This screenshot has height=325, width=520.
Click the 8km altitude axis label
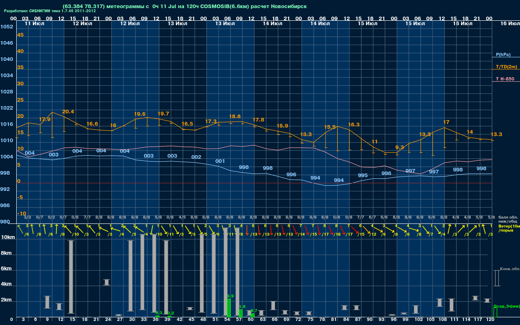[x=7, y=253]
